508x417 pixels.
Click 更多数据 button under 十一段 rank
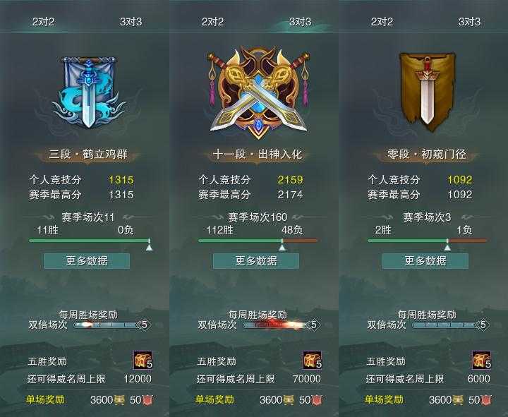coord(256,261)
